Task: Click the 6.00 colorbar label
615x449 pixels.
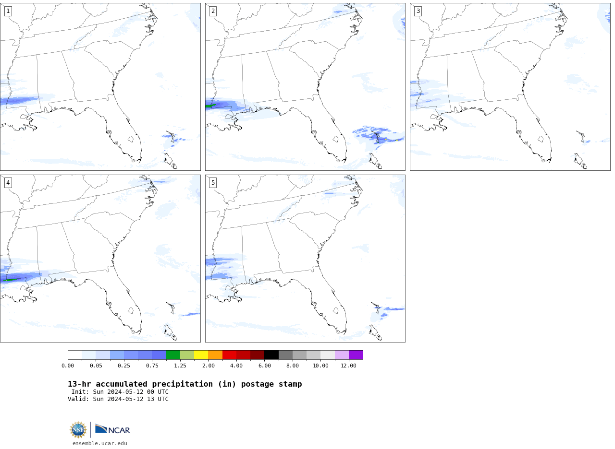Action: coord(265,366)
